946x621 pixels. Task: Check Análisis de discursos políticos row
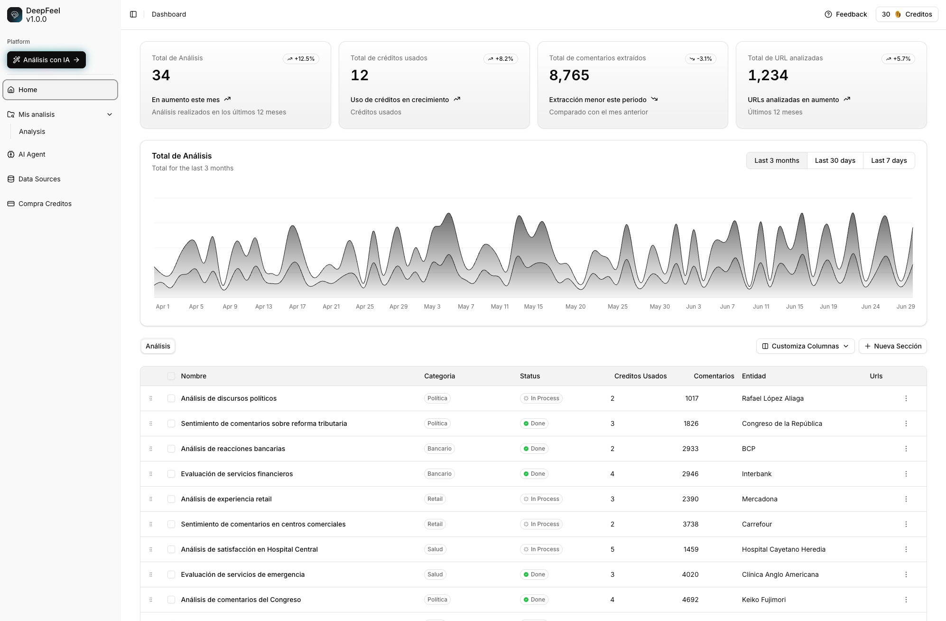click(x=171, y=398)
